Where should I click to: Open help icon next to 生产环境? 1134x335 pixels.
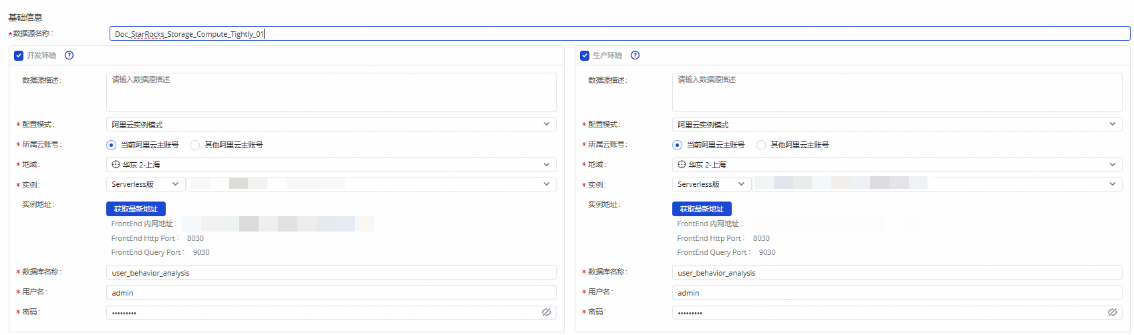(x=635, y=55)
